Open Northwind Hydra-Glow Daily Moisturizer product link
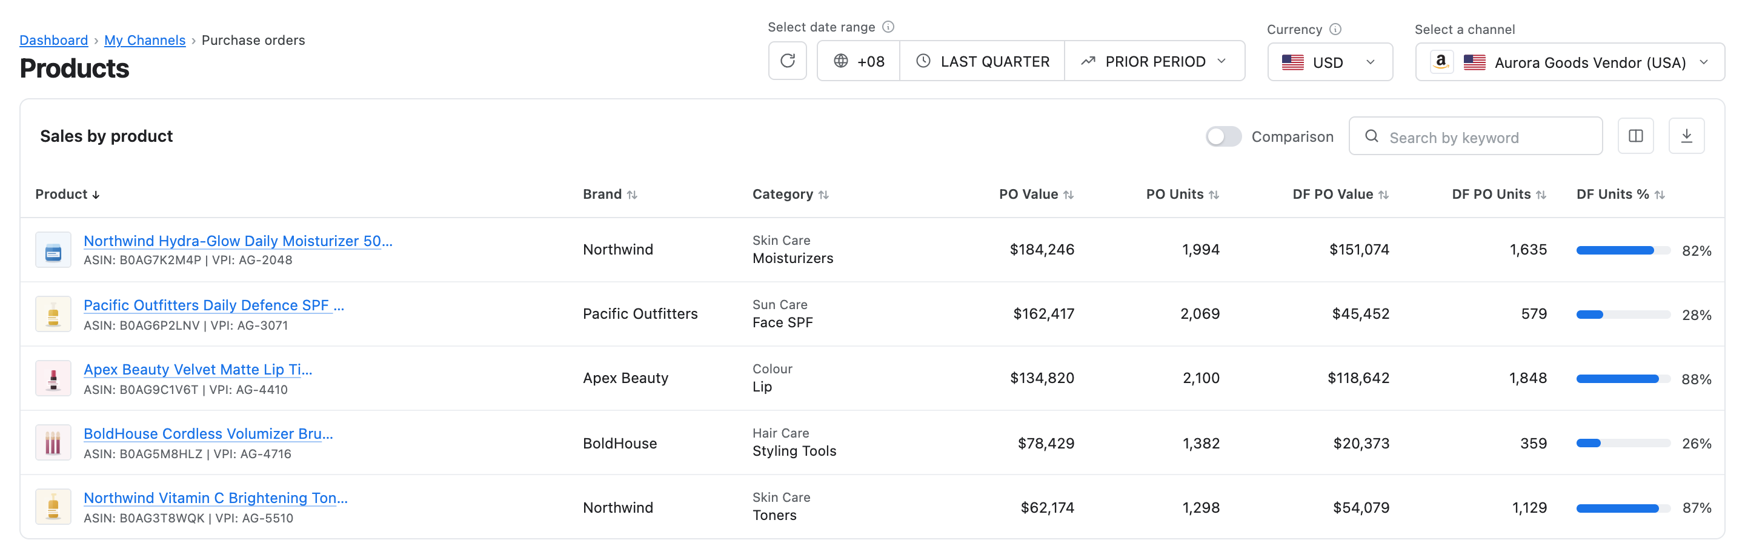The image size is (1745, 560). (x=238, y=241)
